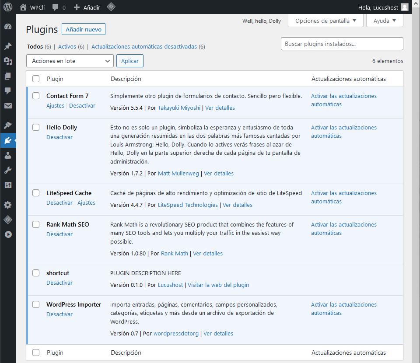This screenshot has width=420, height=363.
Task: Click in Buscar plugins instalados field
Action: click(x=342, y=44)
